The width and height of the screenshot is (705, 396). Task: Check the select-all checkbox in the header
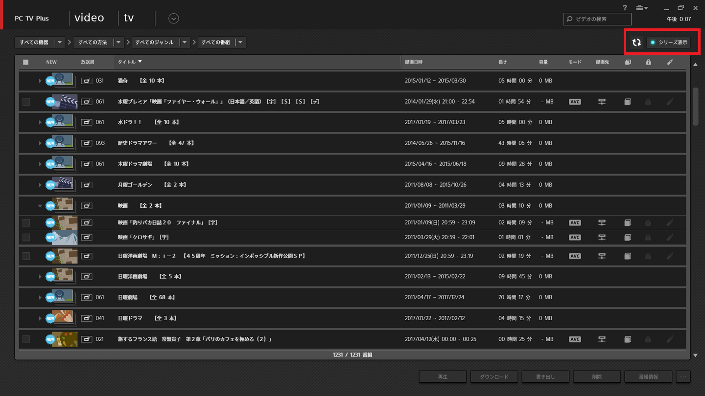26,62
